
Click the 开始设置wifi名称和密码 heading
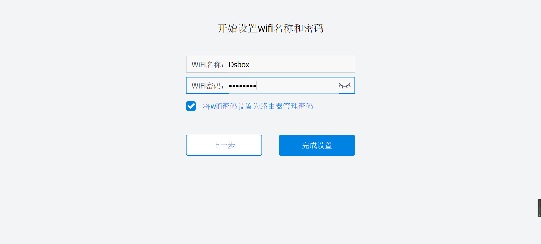point(270,28)
